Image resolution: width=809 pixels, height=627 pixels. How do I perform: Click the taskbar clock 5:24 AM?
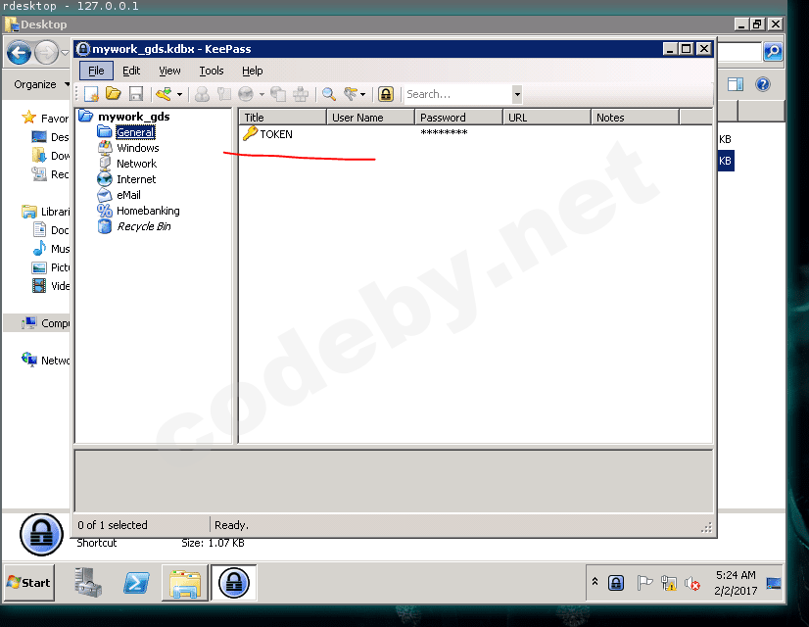tap(736, 575)
